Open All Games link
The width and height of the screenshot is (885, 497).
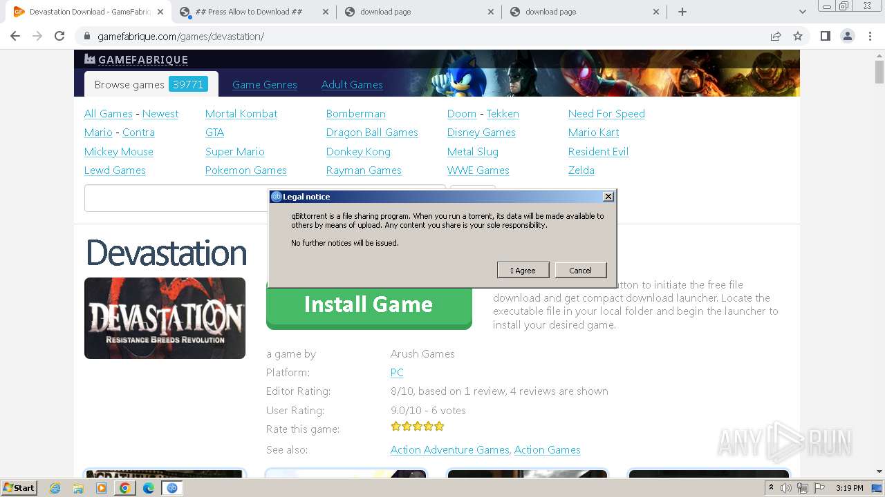coord(109,114)
